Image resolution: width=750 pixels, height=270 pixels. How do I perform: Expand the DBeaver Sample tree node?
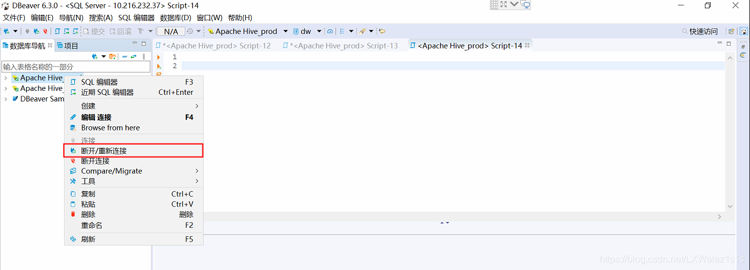click(6, 99)
